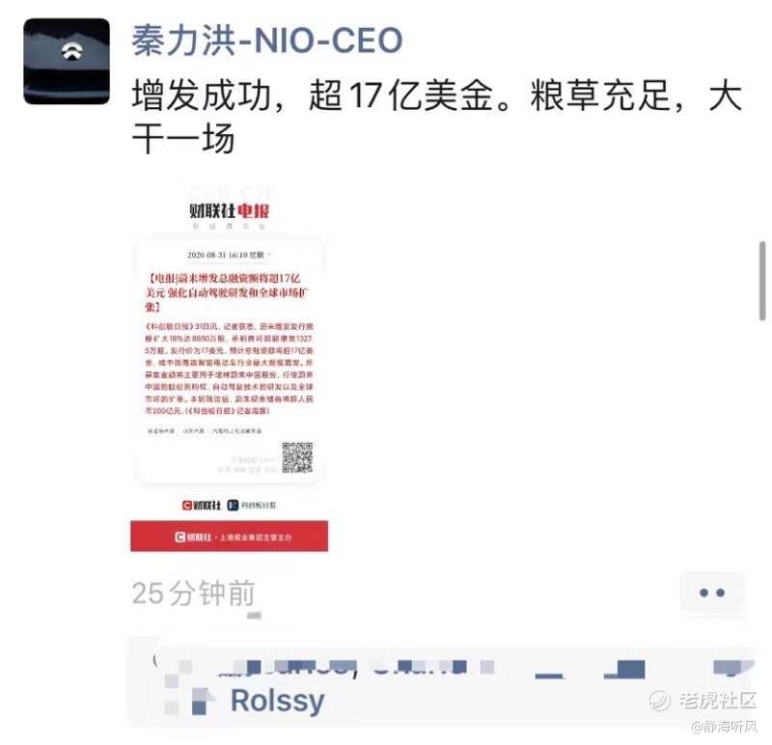Screen dimensions: 772x745
Task: Click the @静海听风 watermark text
Action: (x=724, y=727)
